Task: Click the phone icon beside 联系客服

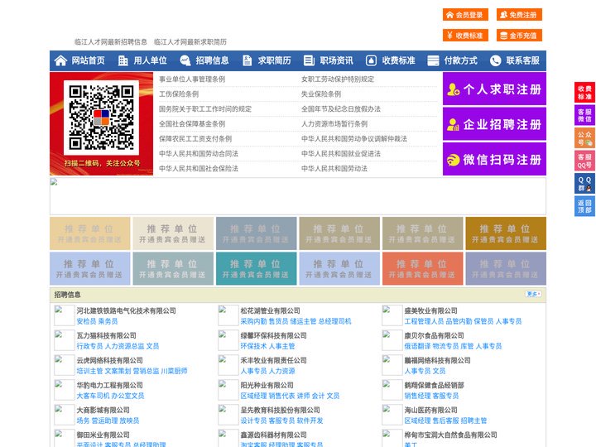Action: [495, 60]
